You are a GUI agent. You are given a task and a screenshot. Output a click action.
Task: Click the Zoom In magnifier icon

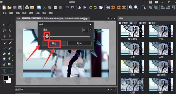131,8
